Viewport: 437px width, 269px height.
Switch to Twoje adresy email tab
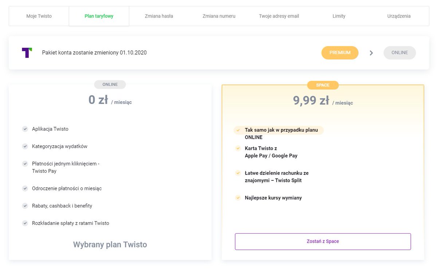[279, 16]
